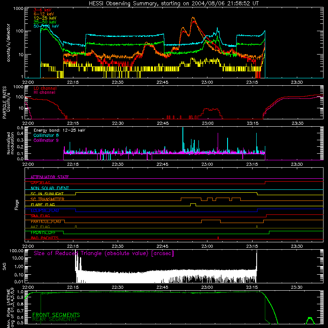Click the HI channel legend label
The width and height of the screenshot is (328, 328).
(x=44, y=93)
